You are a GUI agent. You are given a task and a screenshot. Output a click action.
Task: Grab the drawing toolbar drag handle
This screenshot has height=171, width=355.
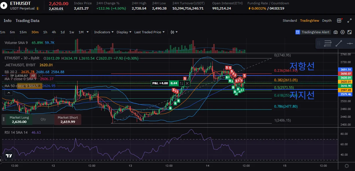point(319,44)
